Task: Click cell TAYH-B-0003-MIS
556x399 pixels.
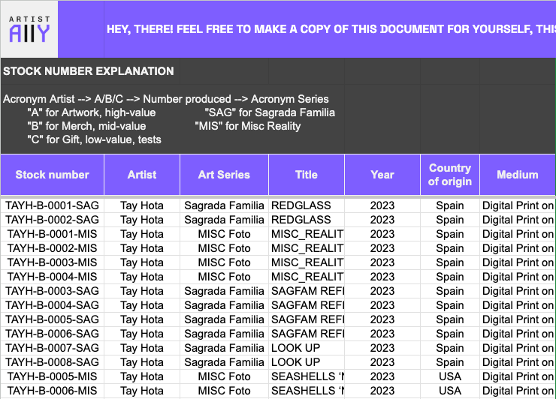Action: click(52, 262)
